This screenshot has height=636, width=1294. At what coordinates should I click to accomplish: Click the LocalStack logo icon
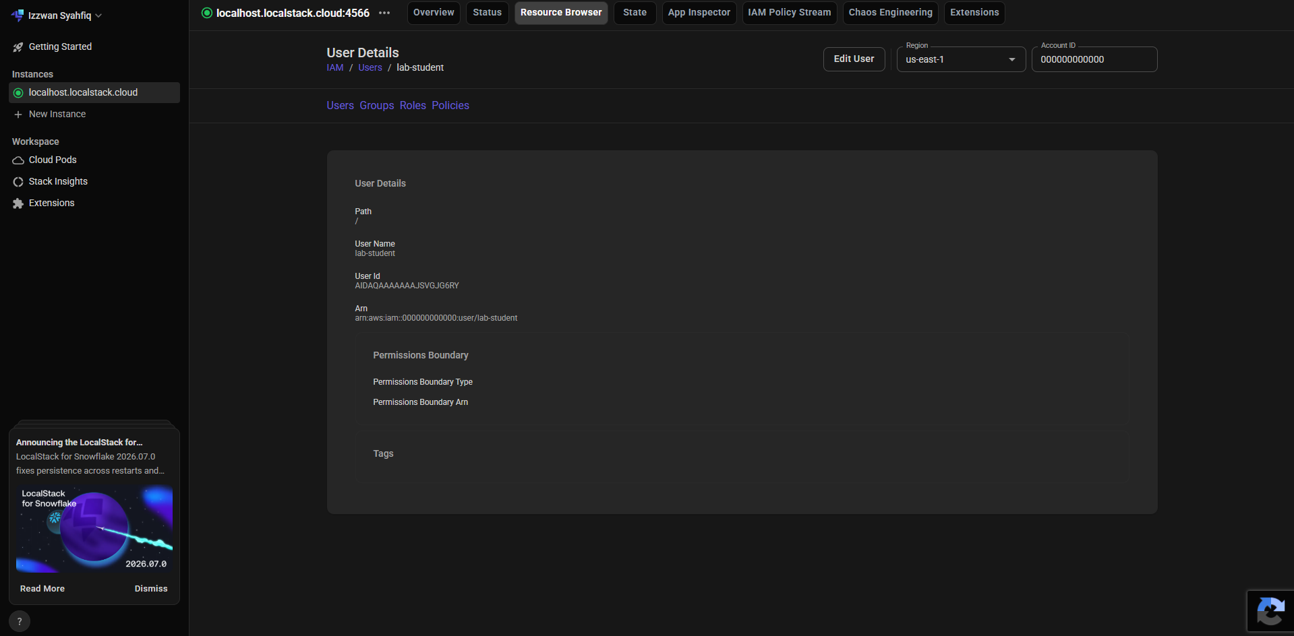(x=18, y=15)
